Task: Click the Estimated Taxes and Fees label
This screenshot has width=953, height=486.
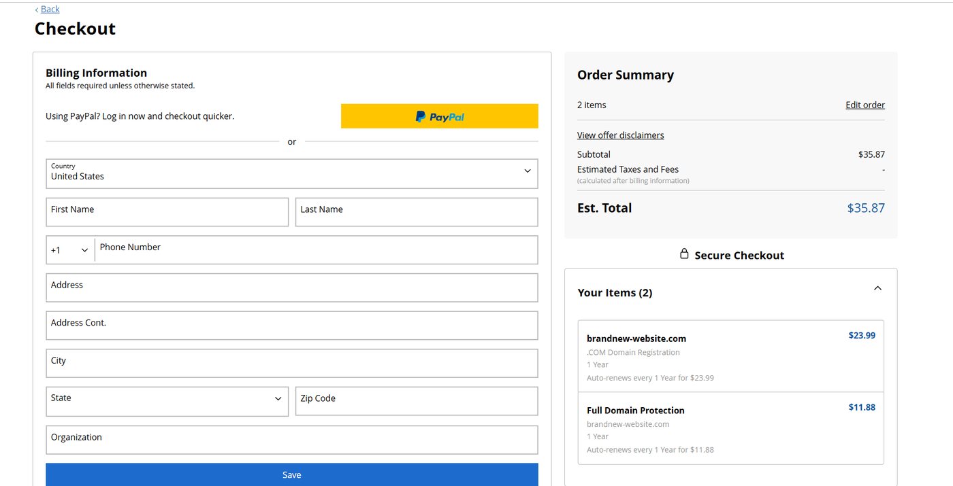Action: 628,169
